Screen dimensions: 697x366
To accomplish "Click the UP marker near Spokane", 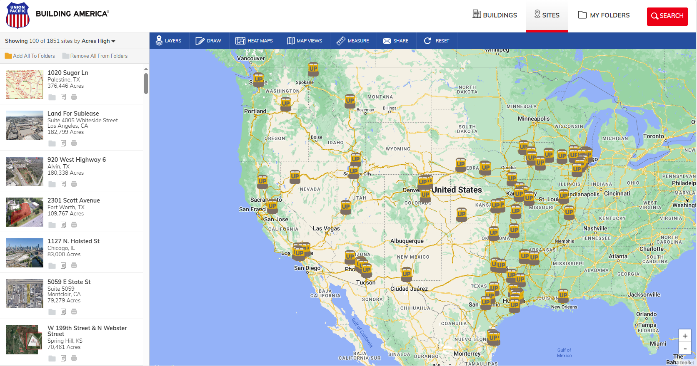I will 313,69.
